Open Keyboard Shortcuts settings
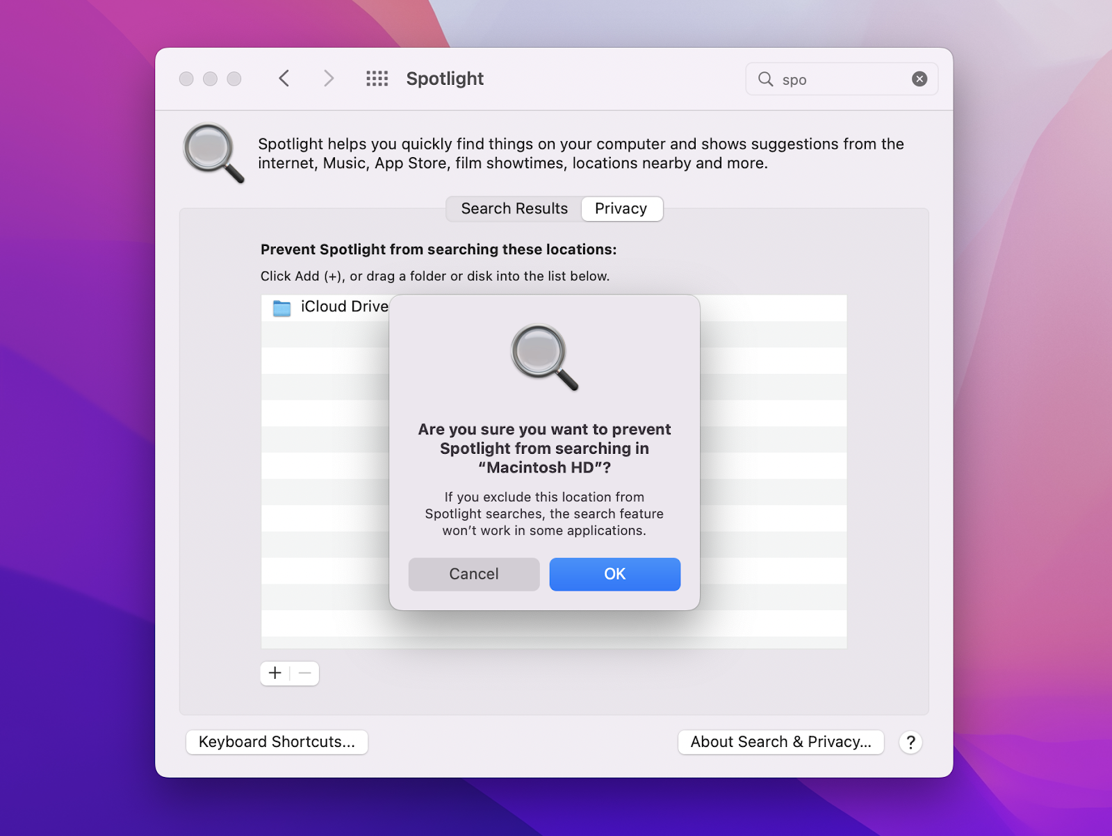 [x=277, y=742]
